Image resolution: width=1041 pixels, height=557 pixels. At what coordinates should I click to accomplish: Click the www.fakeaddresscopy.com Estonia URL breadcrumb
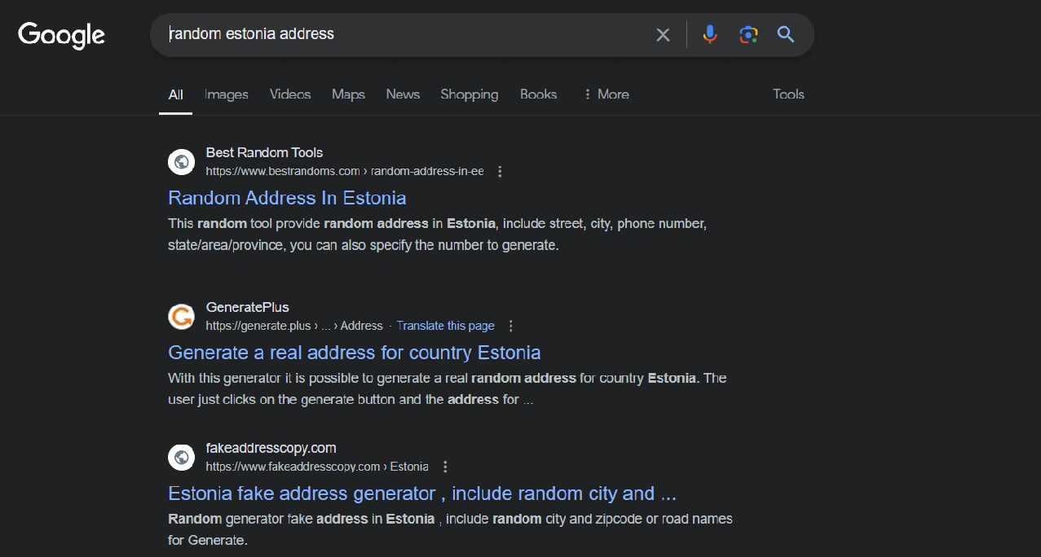point(317,467)
